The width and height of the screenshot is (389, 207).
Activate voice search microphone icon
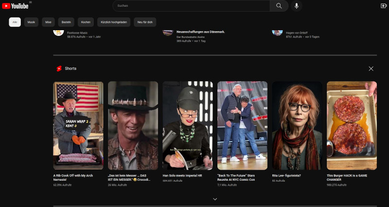point(296,6)
